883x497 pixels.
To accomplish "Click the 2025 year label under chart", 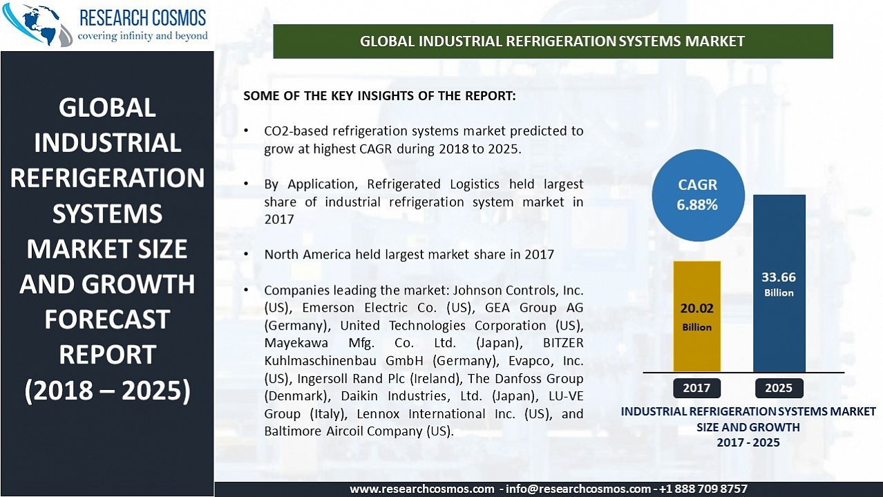I will (778, 388).
